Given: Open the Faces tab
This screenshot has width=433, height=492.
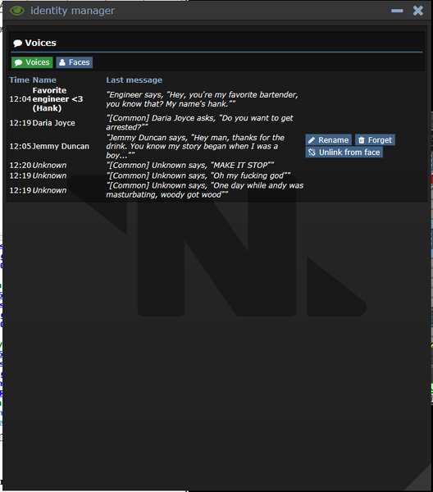Looking at the screenshot, I should [x=75, y=62].
